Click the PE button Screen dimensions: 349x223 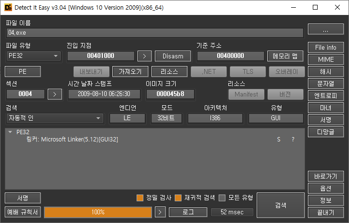(23, 71)
